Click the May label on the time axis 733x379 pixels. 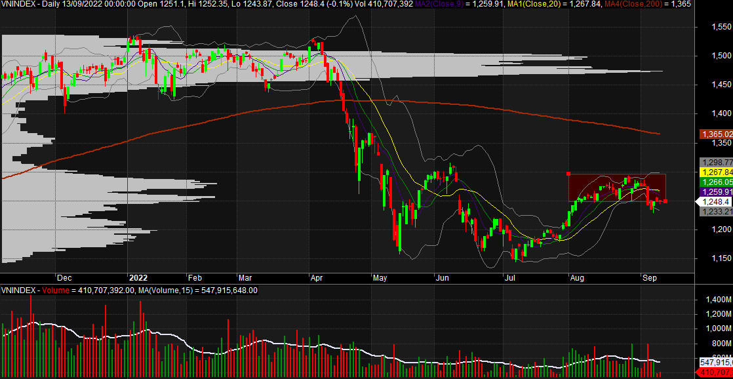[x=381, y=278]
